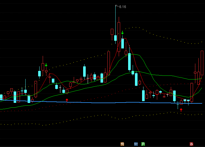Viewport: 205px width, 147px height.
Task: Click the last red candlestick on the right edge
Action: pyautogui.click(x=202, y=63)
